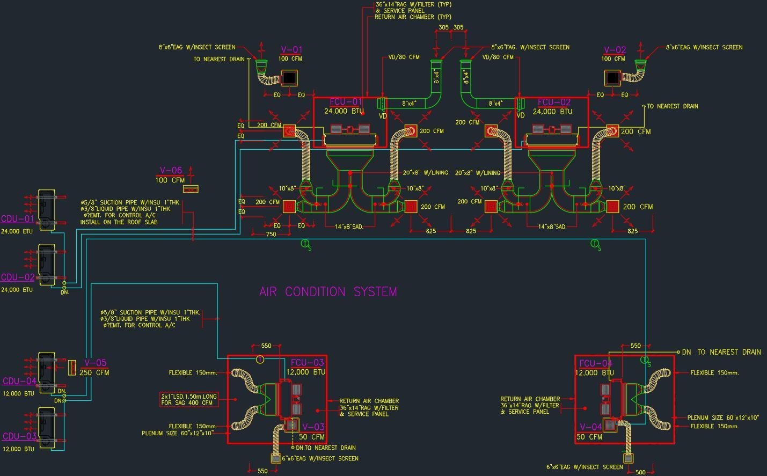
Task: Pick the V-05 fan symbol beside CDU-04
Action: click(x=72, y=368)
